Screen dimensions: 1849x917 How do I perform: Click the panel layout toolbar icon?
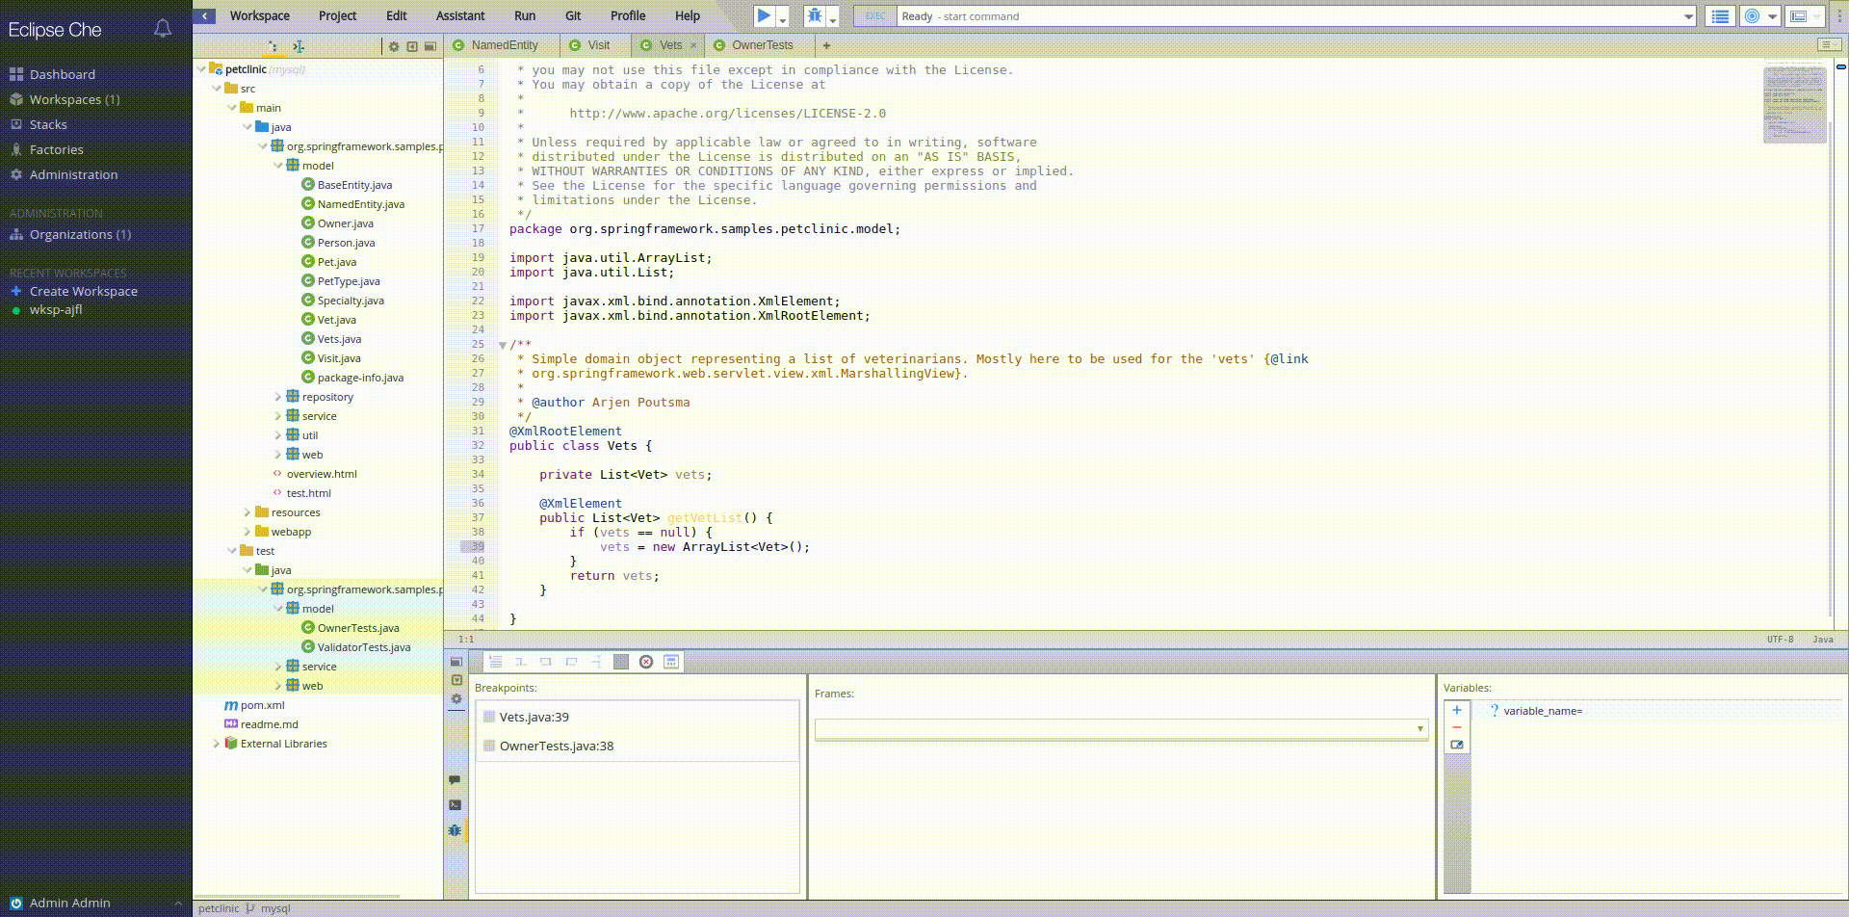pos(1797,15)
